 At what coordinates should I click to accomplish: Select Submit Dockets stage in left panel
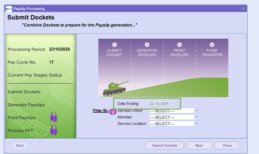pyautogui.click(x=24, y=92)
